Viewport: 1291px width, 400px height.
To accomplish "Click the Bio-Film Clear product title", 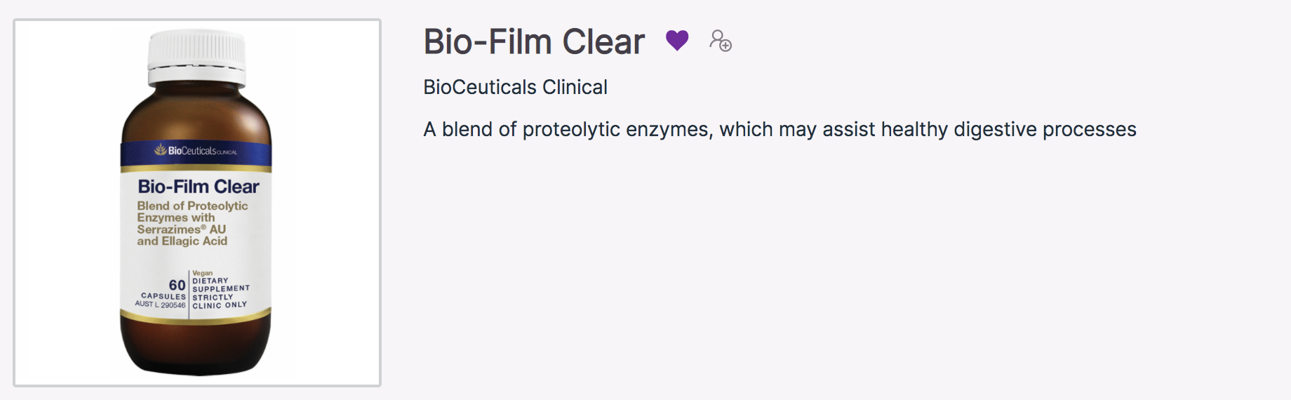I will click(x=533, y=41).
